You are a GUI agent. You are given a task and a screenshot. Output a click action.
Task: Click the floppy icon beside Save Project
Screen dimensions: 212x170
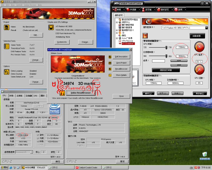click(x=110, y=63)
